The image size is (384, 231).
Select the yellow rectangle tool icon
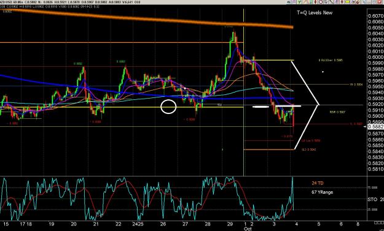point(347,2)
